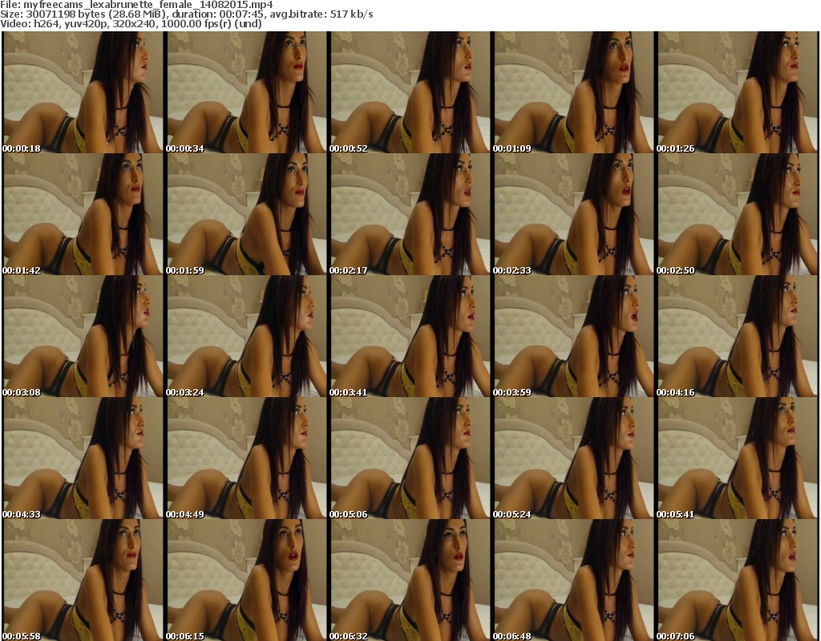Select the thumbnail at 00:03:41
This screenshot has width=821, height=641.
[x=410, y=336]
